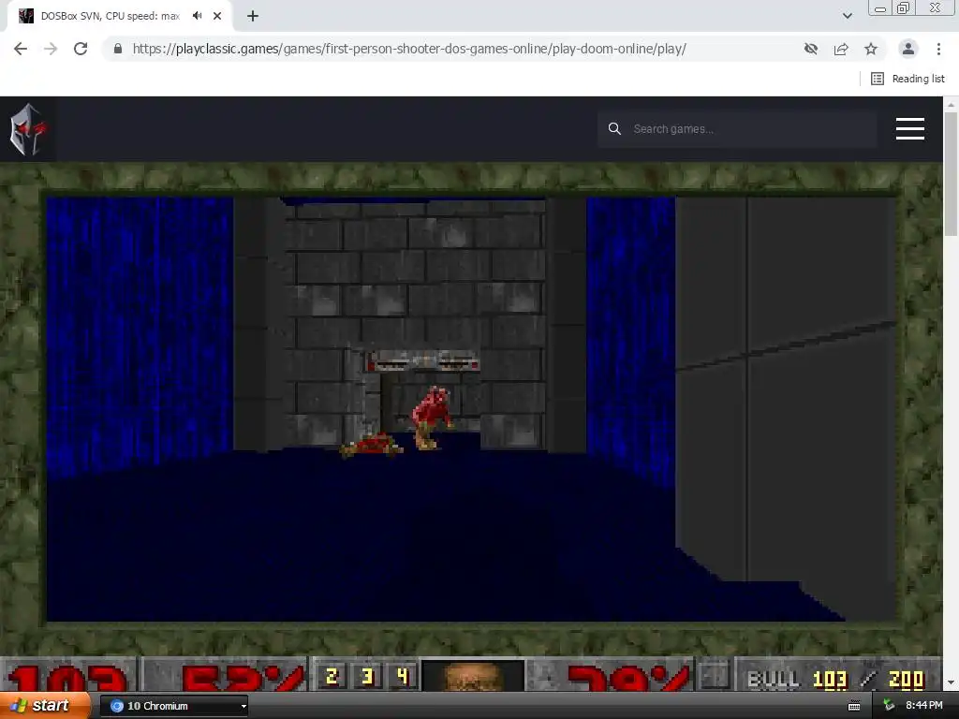Screen dimensions: 959x719
Task: Click the pink demon in game view
Action: (431, 418)
